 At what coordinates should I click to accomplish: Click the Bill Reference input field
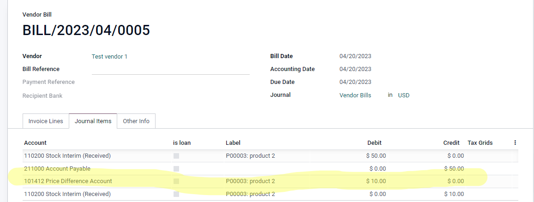coord(171,69)
